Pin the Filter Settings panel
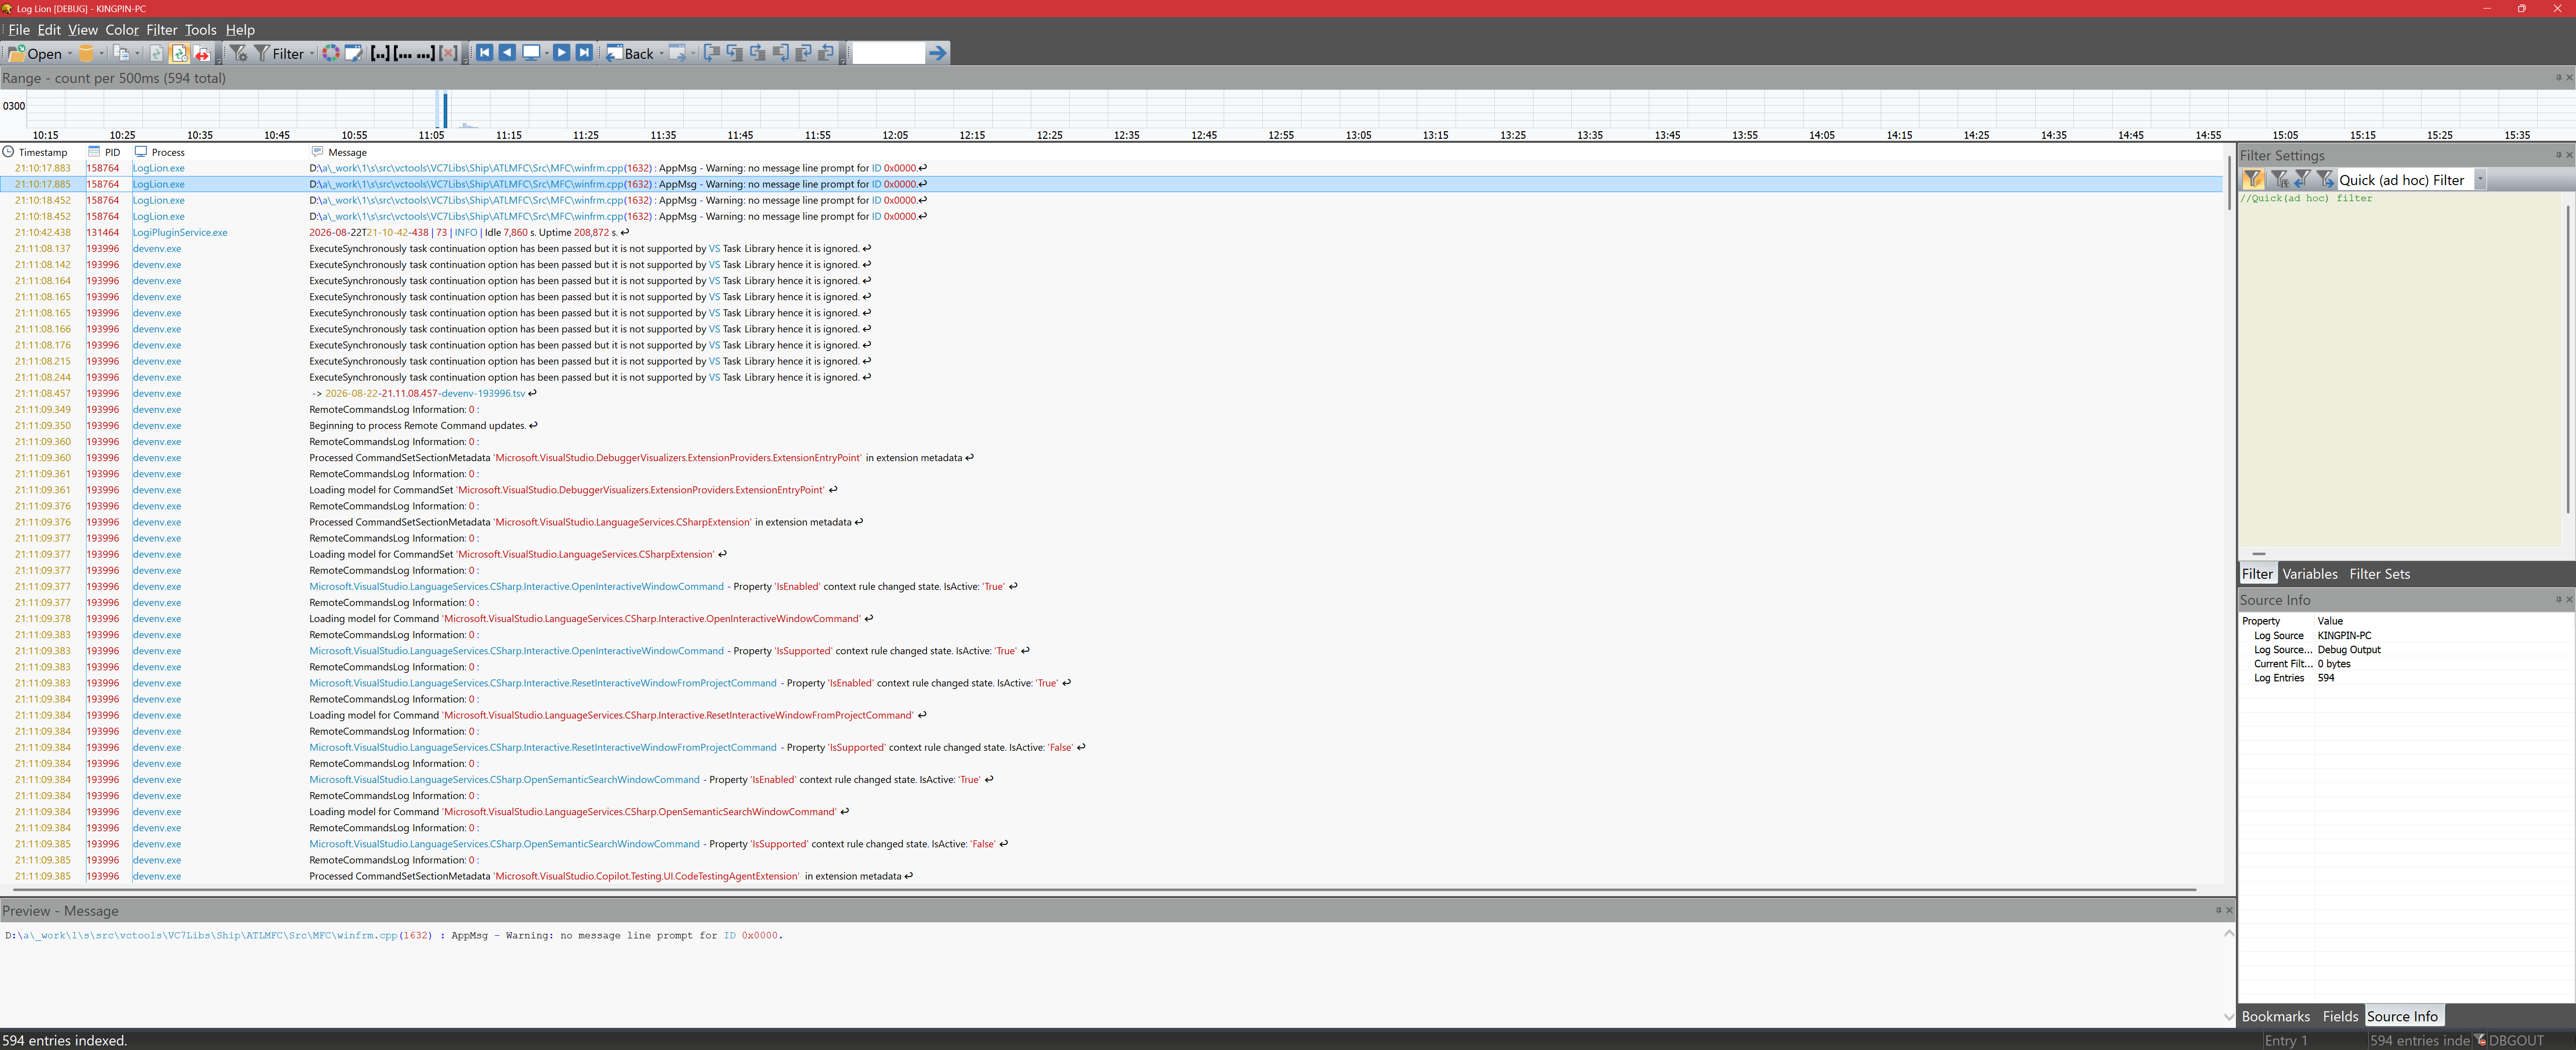This screenshot has width=2576, height=1050. coord(2558,155)
